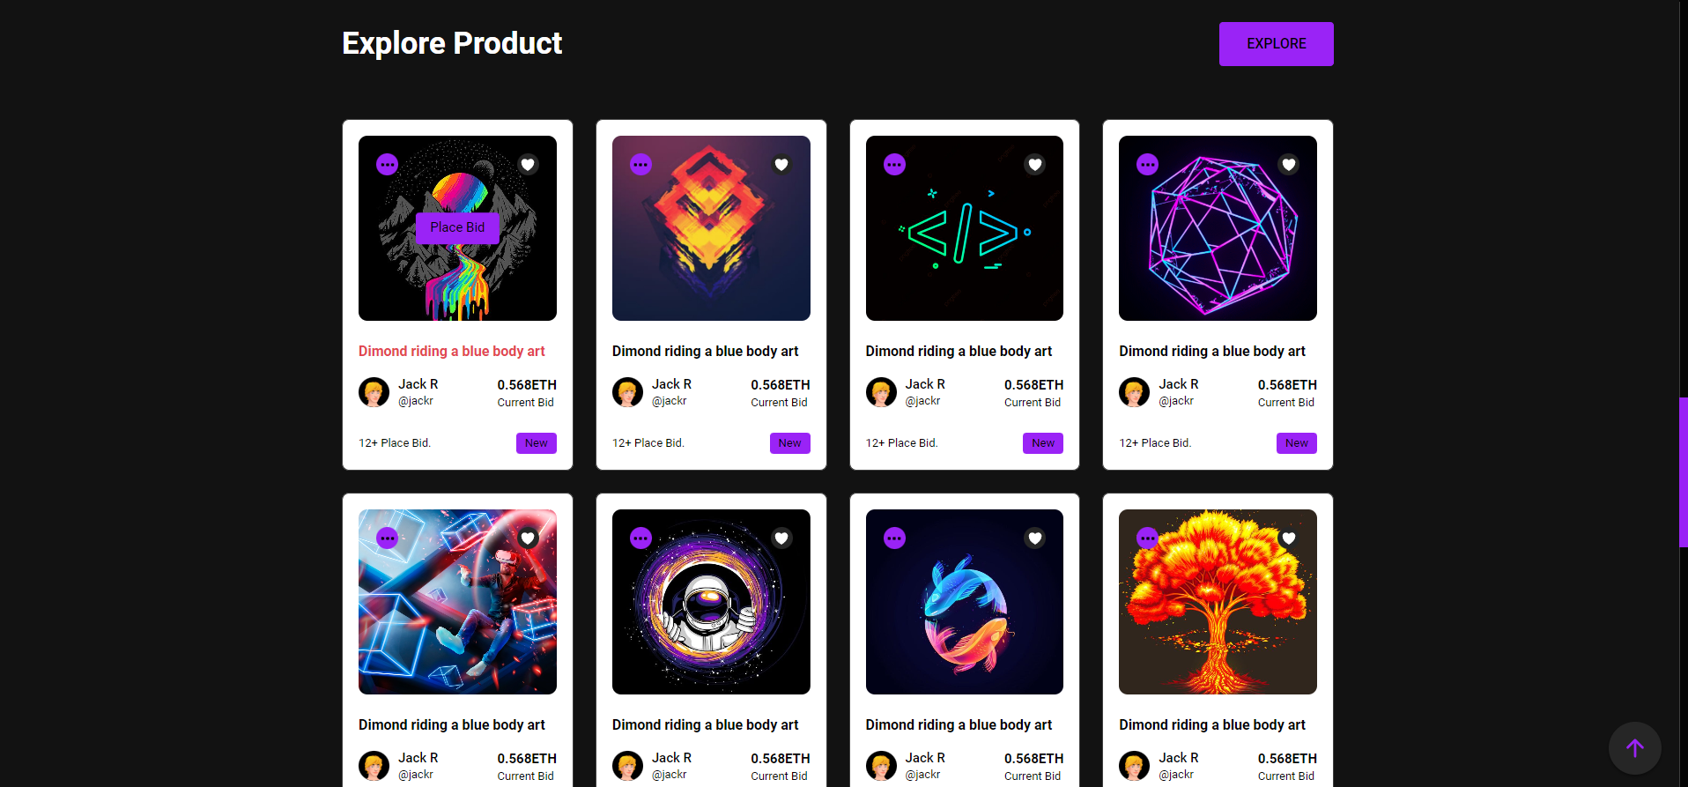Viewport: 1688px width, 787px height.
Task: Like the fiery tree artwork
Action: point(1288,538)
